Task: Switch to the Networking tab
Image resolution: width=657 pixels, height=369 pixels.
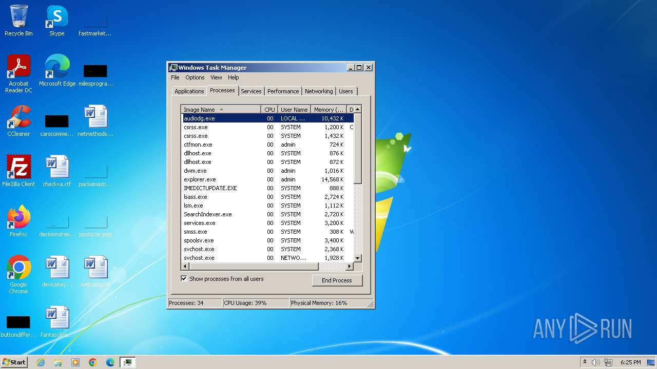Action: point(319,91)
